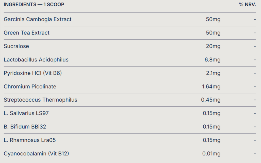This screenshot has width=261, height=163.
Task: Click the Chromium Picolinate ingredient name
Action: click(30, 87)
